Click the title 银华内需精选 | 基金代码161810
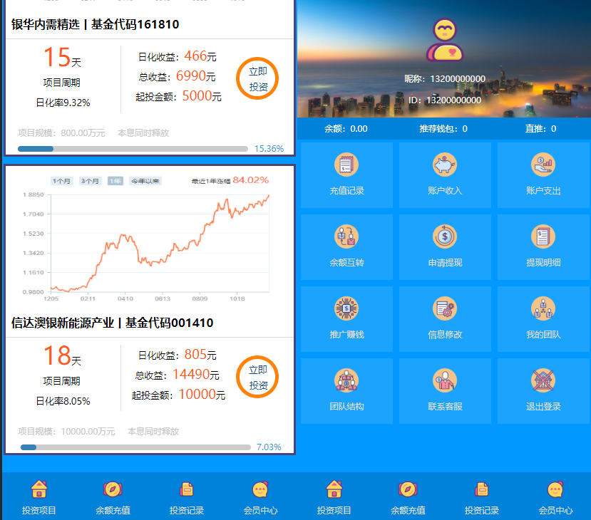 pyautogui.click(x=95, y=24)
